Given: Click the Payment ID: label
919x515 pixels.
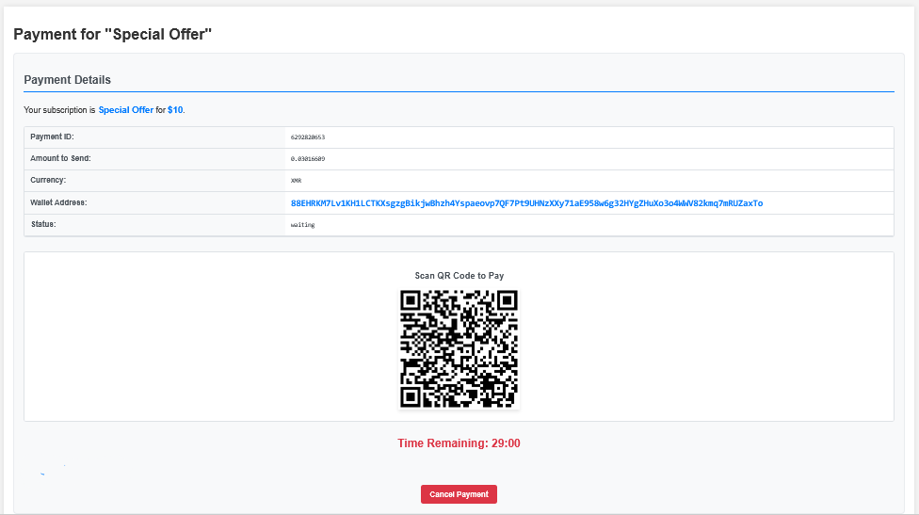Looking at the screenshot, I should point(52,137).
